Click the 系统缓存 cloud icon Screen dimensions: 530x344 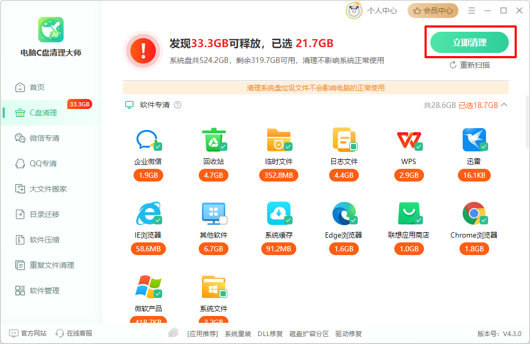(279, 213)
